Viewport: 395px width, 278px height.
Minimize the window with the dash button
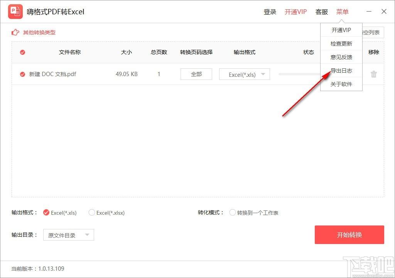coord(369,12)
